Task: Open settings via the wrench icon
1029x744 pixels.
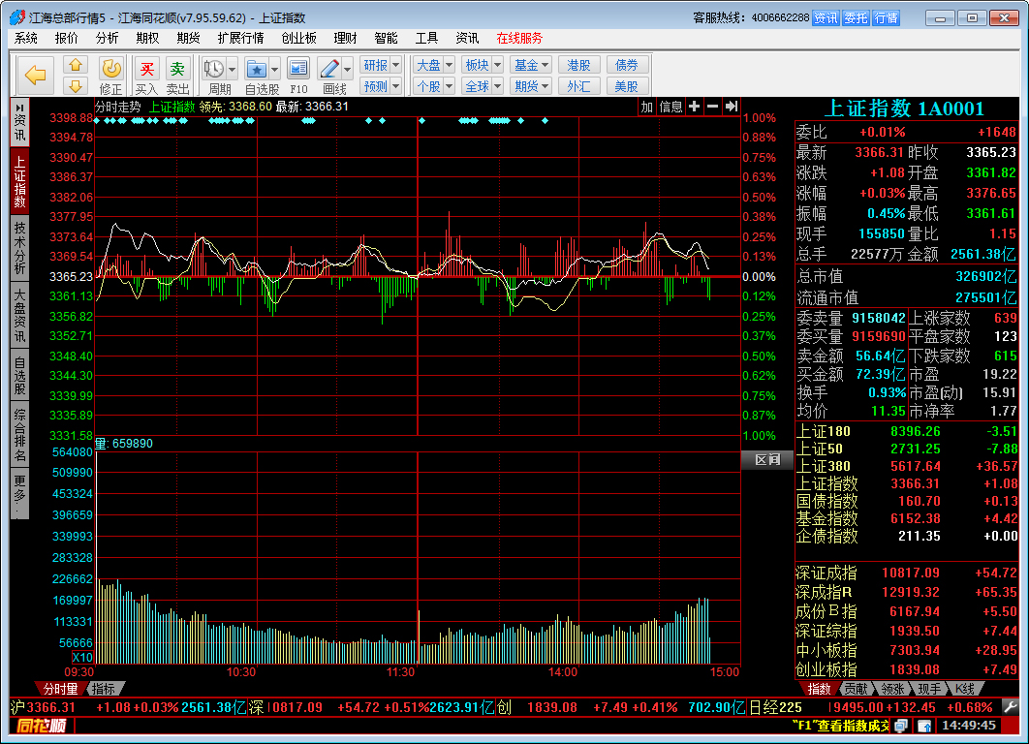Action: pyautogui.click(x=1011, y=707)
